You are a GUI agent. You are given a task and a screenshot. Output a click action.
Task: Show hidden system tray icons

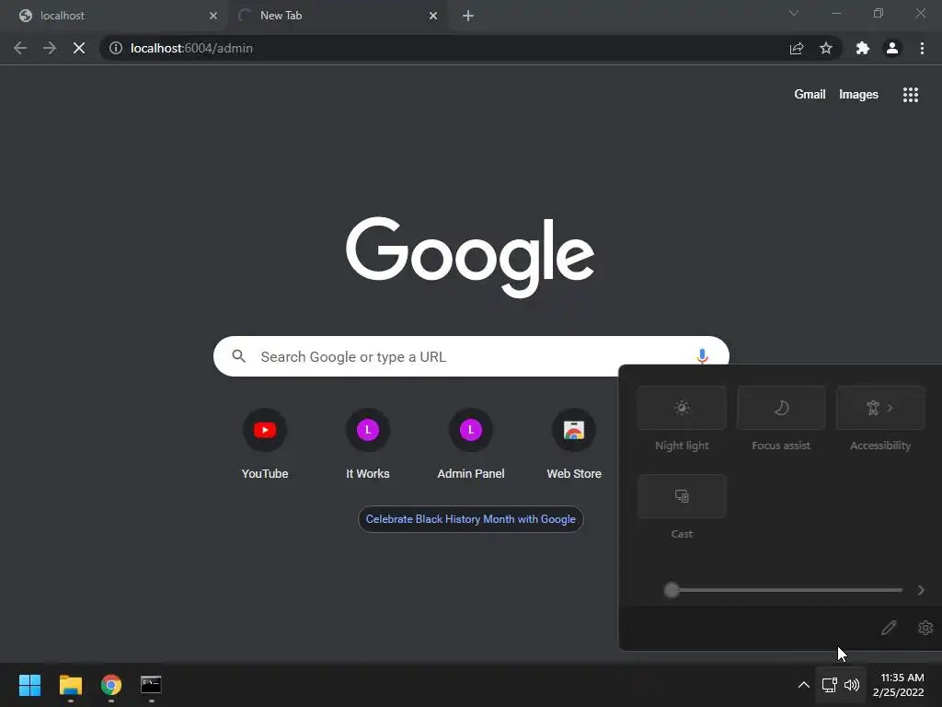(803, 685)
